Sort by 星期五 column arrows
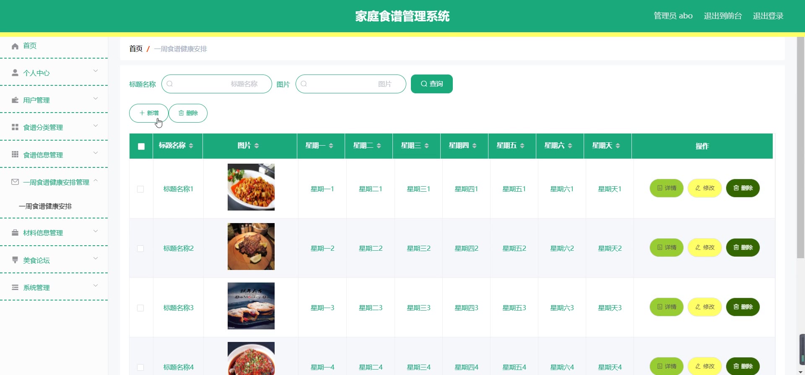The width and height of the screenshot is (805, 375). click(x=522, y=146)
